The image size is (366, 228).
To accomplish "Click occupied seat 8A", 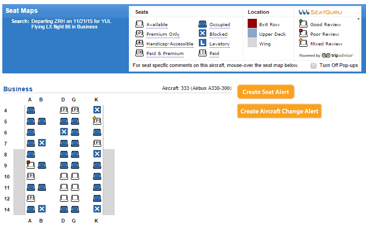I will [30, 154].
